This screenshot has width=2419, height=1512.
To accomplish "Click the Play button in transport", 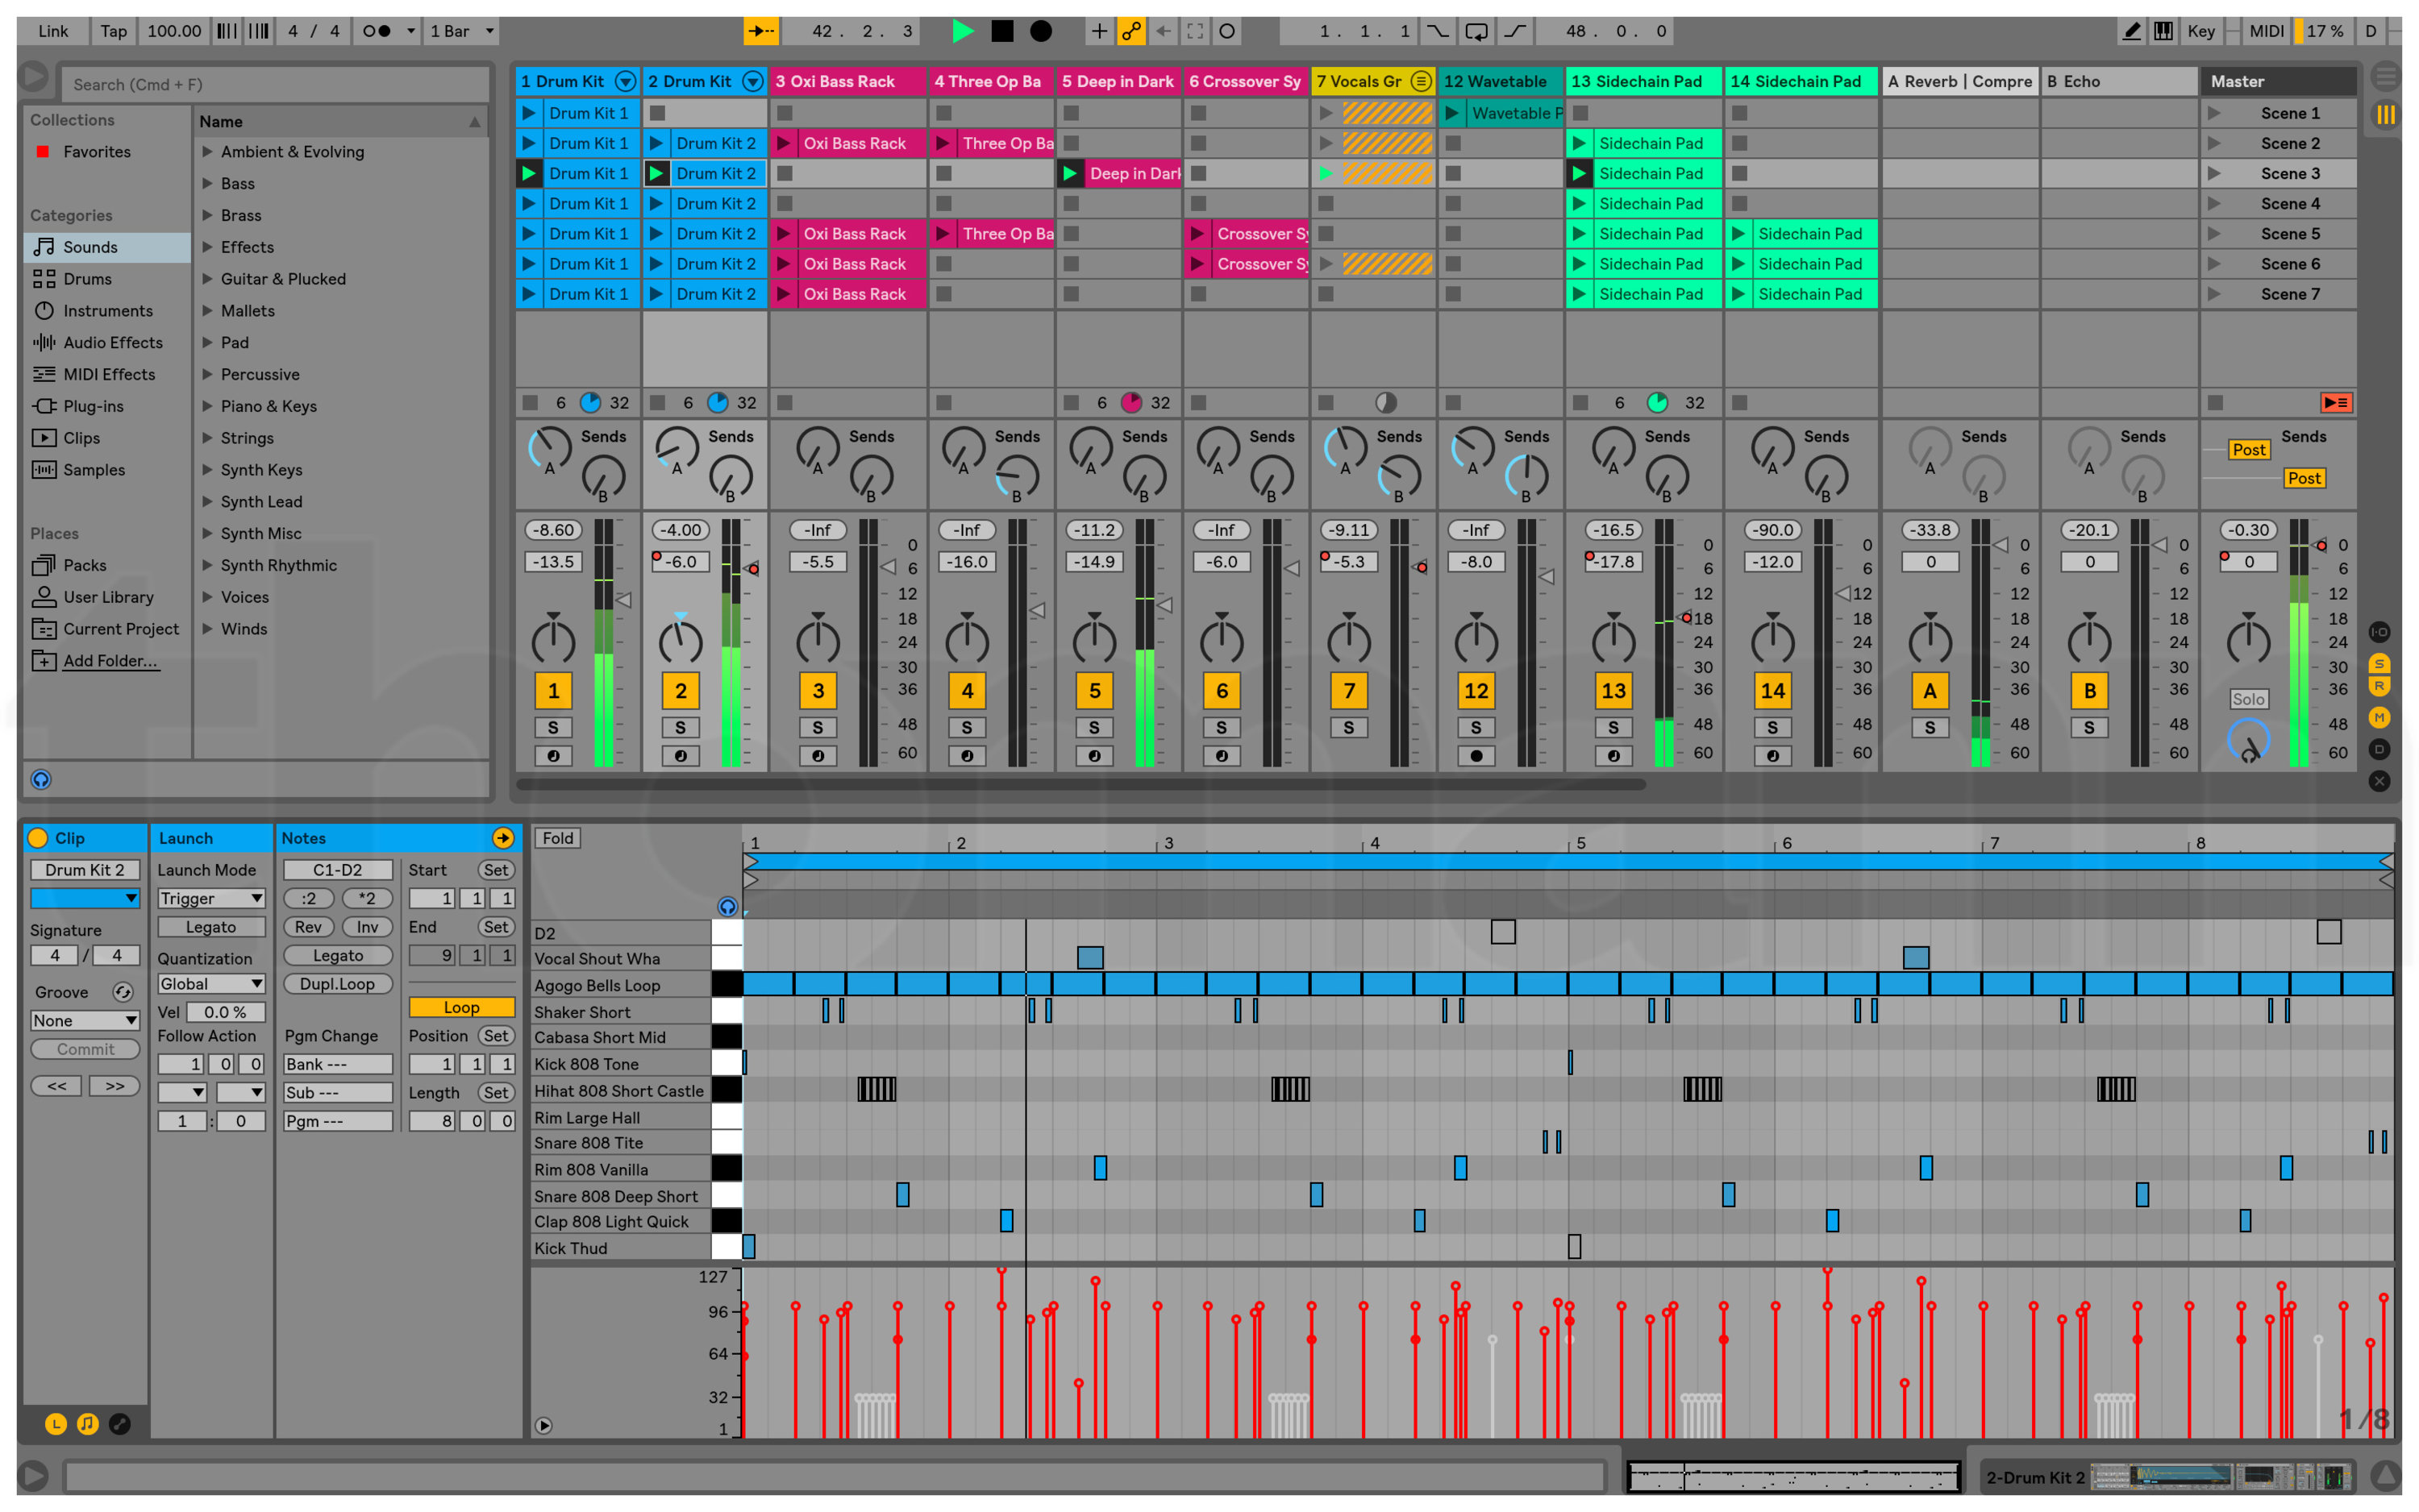I will click(x=963, y=31).
